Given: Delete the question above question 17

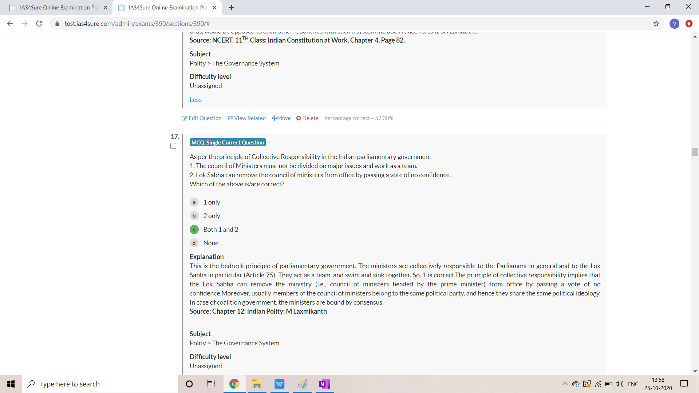Looking at the screenshot, I should [x=307, y=118].
